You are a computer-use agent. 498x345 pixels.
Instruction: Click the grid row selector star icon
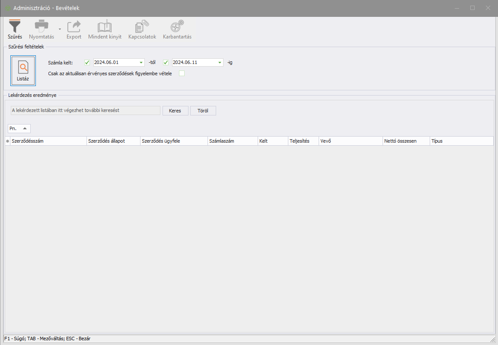point(7,141)
